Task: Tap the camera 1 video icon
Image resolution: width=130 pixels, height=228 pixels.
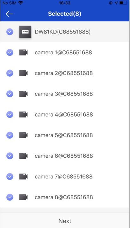Action: point(23,52)
